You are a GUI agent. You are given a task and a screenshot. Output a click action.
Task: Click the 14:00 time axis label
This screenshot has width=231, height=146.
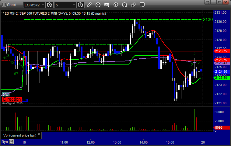(143, 142)
